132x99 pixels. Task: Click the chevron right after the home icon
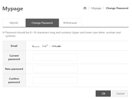[89, 8]
